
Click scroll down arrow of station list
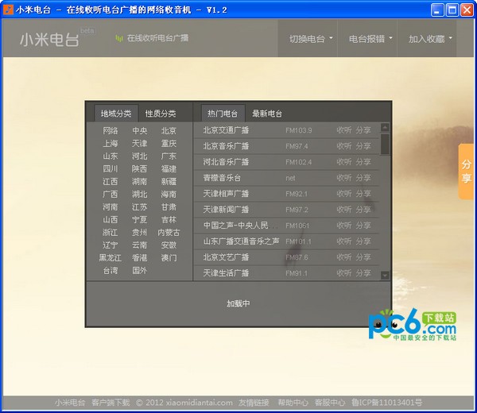point(385,275)
